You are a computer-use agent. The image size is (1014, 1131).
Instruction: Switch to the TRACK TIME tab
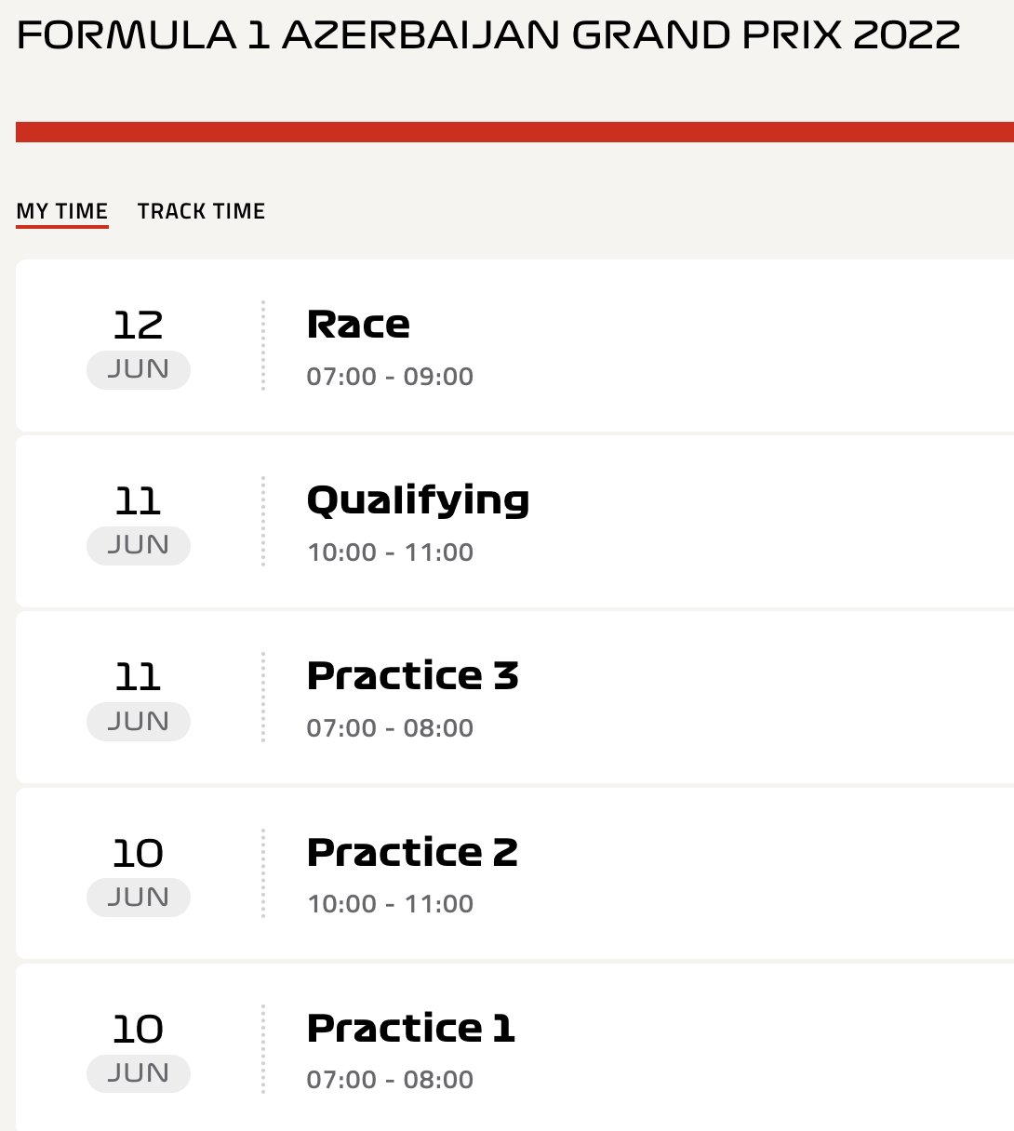coord(201,211)
